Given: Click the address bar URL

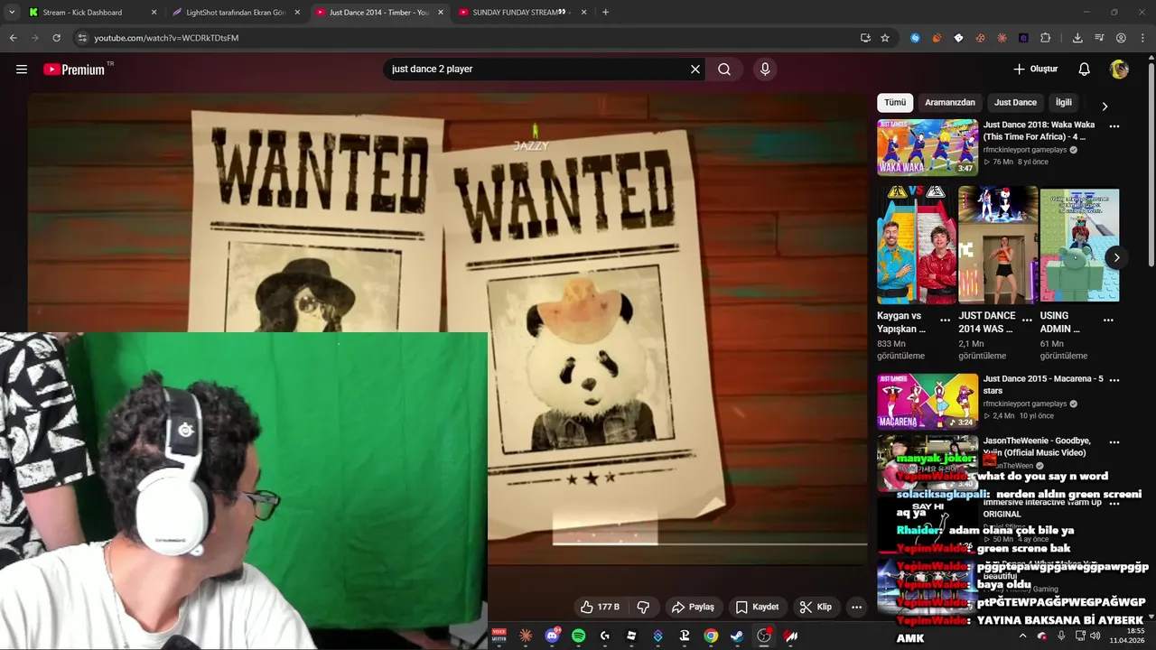Looking at the screenshot, I should pos(166,38).
